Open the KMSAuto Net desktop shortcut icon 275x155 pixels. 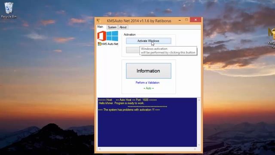point(271,38)
